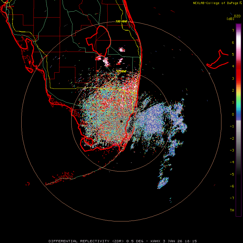Click the 7 value on the color scale
Image resolution: width=243 pixels, height=243 pixels.
(x=233, y=30)
